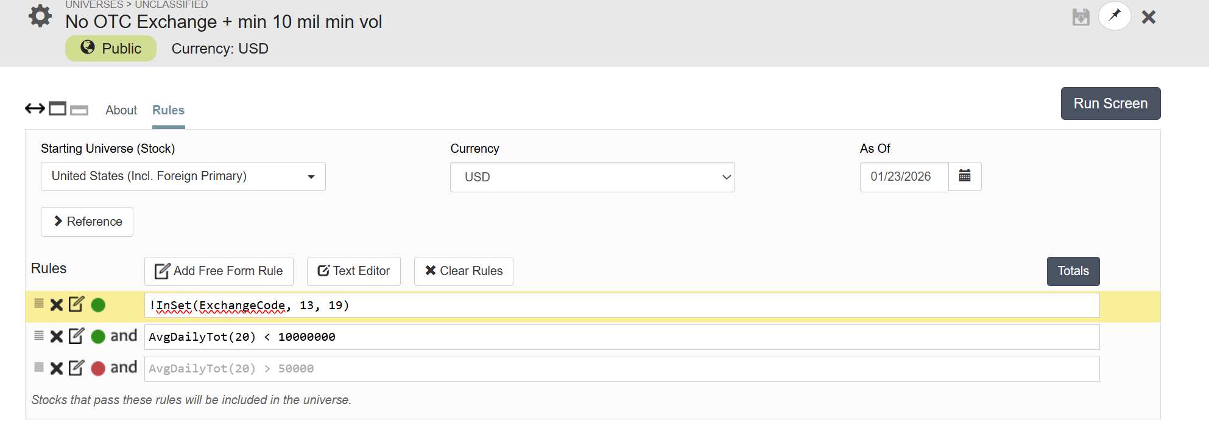The height and width of the screenshot is (440, 1209).
Task: Switch to the About tab
Action: (121, 110)
